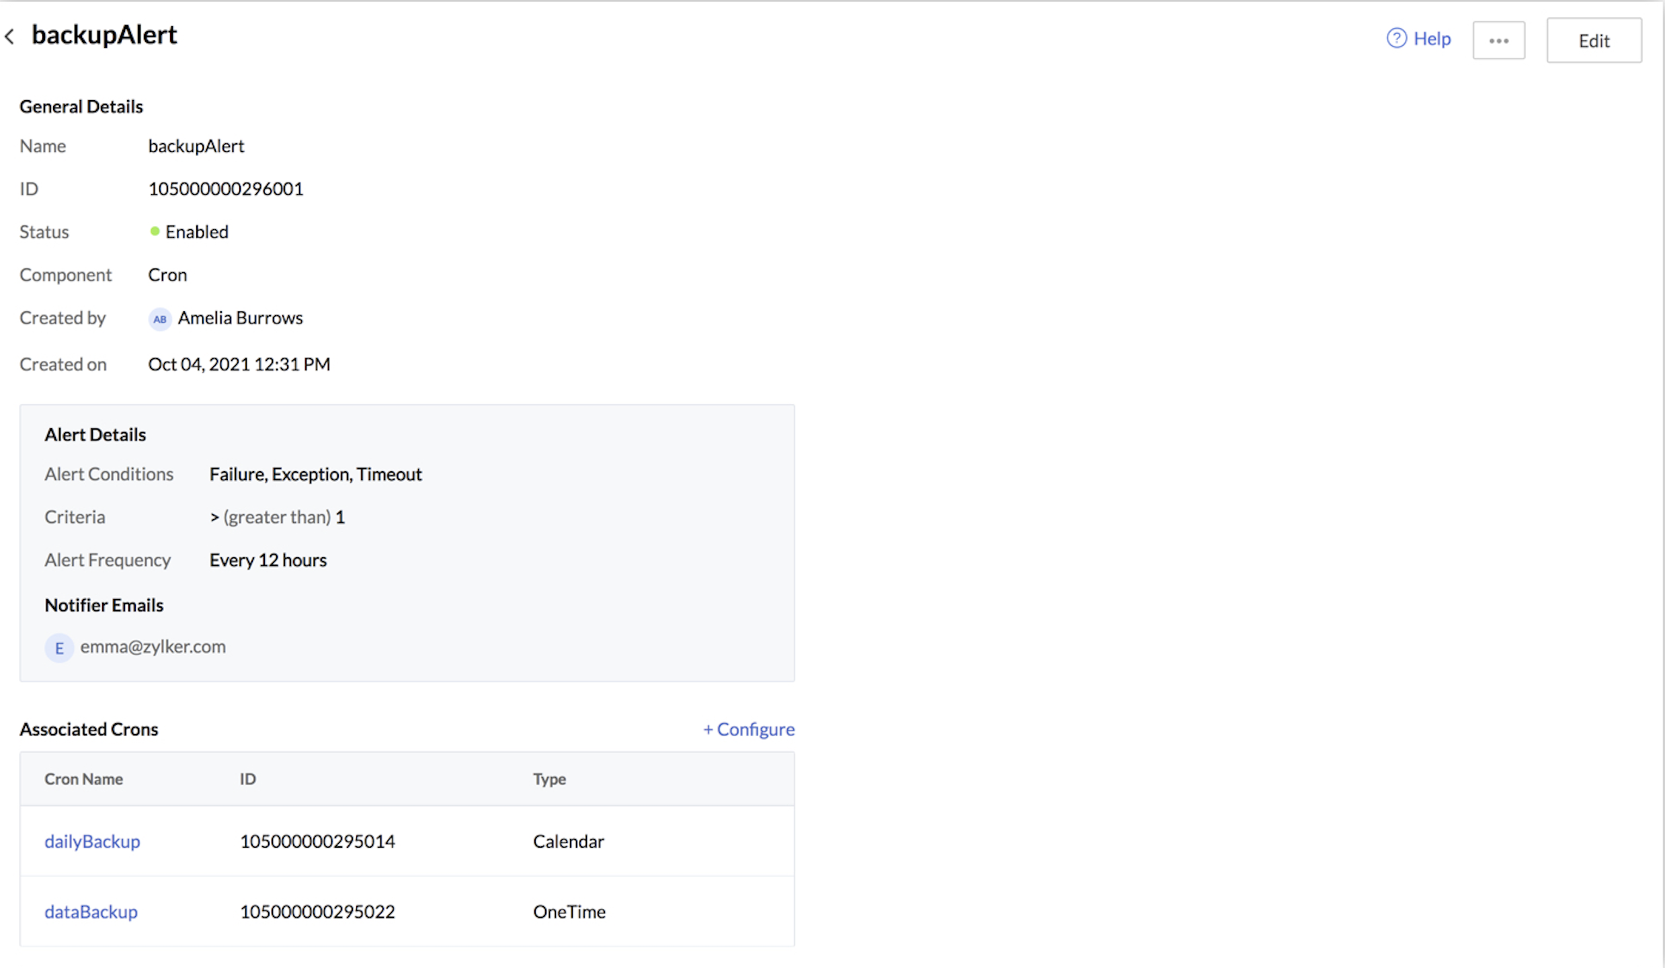This screenshot has height=968, width=1665.
Task: Click the Calendar type cell
Action: click(568, 841)
